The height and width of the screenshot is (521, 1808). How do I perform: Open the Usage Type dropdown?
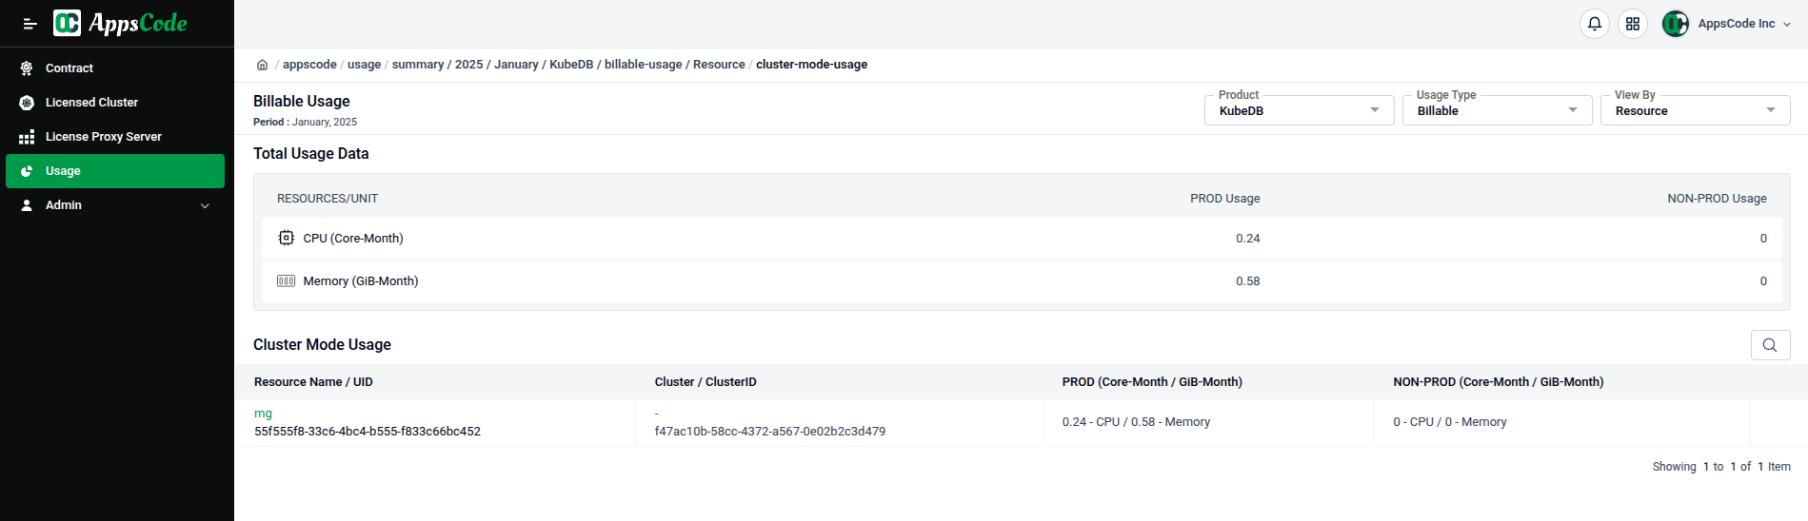point(1497,110)
